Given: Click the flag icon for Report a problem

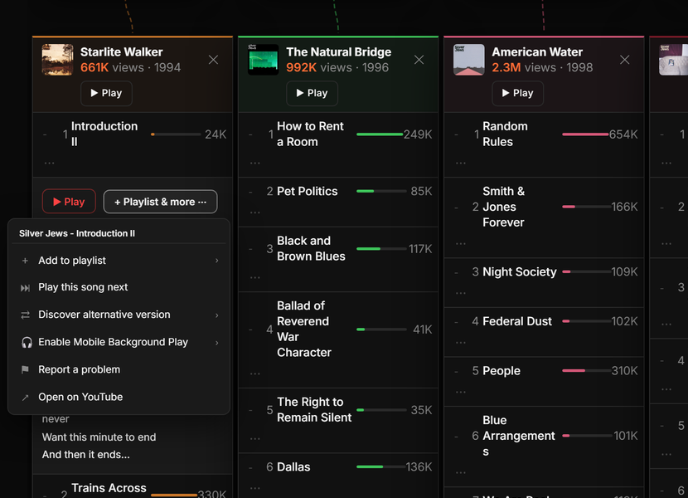Looking at the screenshot, I should (x=25, y=369).
